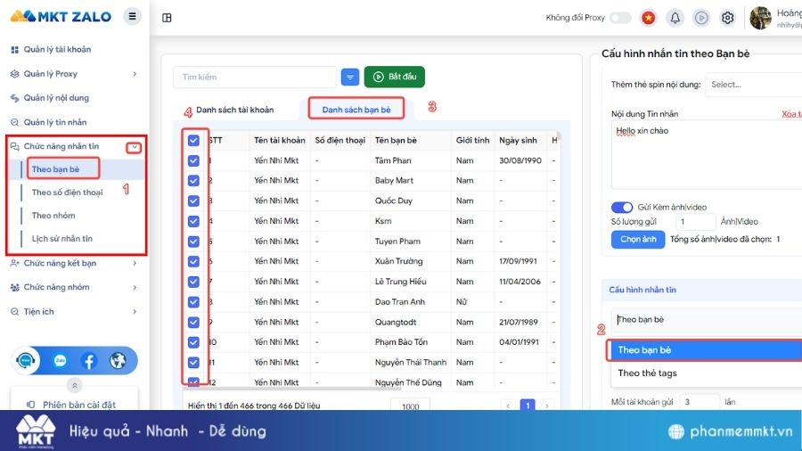Open the support chat headset icon
The width and height of the screenshot is (802, 451).
(x=25, y=360)
